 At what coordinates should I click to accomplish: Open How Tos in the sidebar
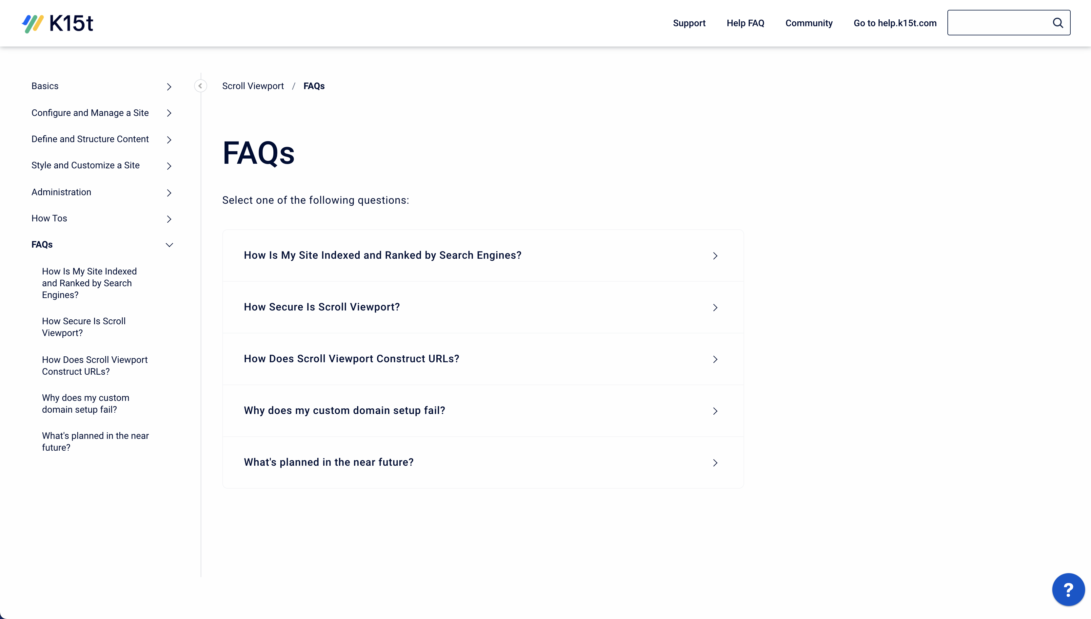click(x=50, y=218)
